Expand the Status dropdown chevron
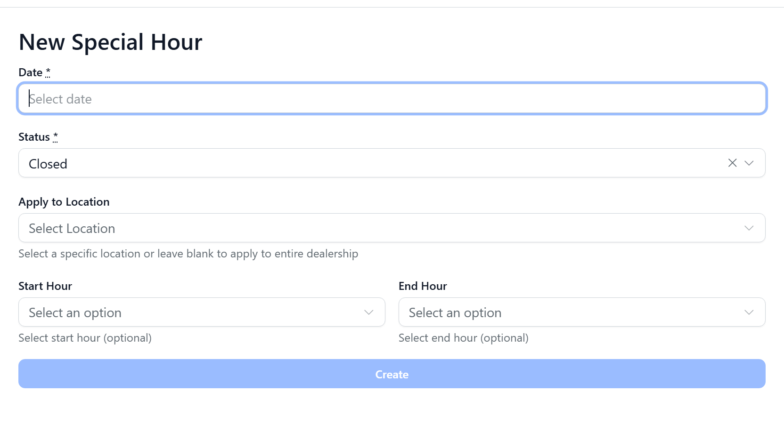Image resolution: width=784 pixels, height=440 pixels. (749, 163)
